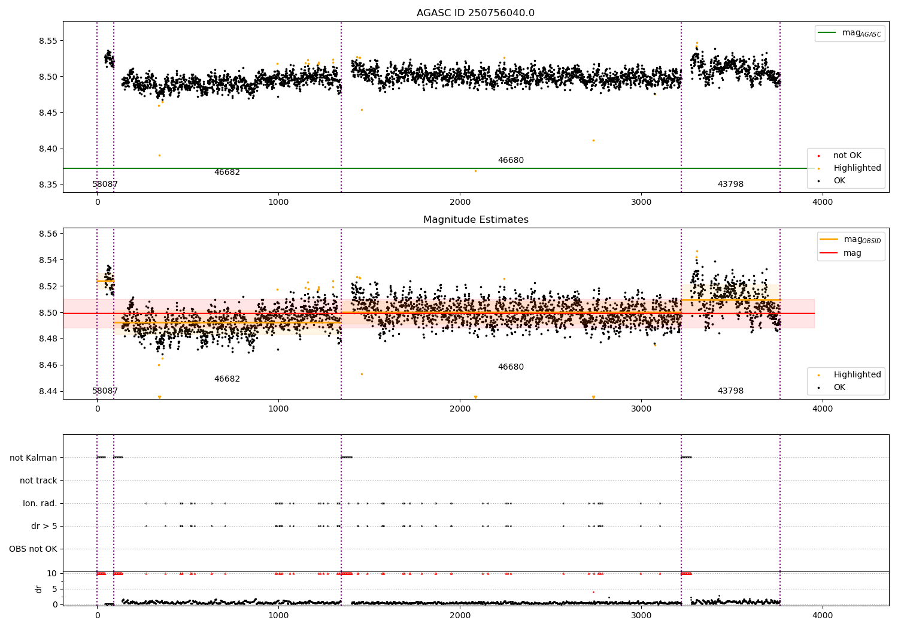Viewport: 898px width, 629px height.
Task: Click the 8.52 y-axis tick label
Action: coord(48,287)
